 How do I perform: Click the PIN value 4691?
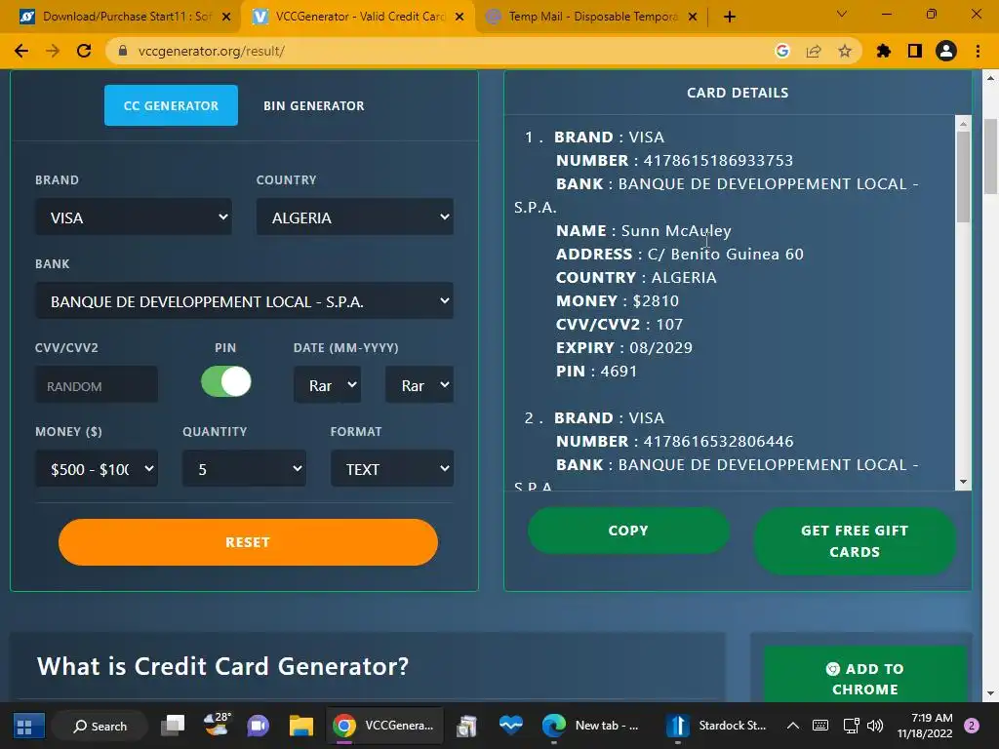[x=619, y=372]
